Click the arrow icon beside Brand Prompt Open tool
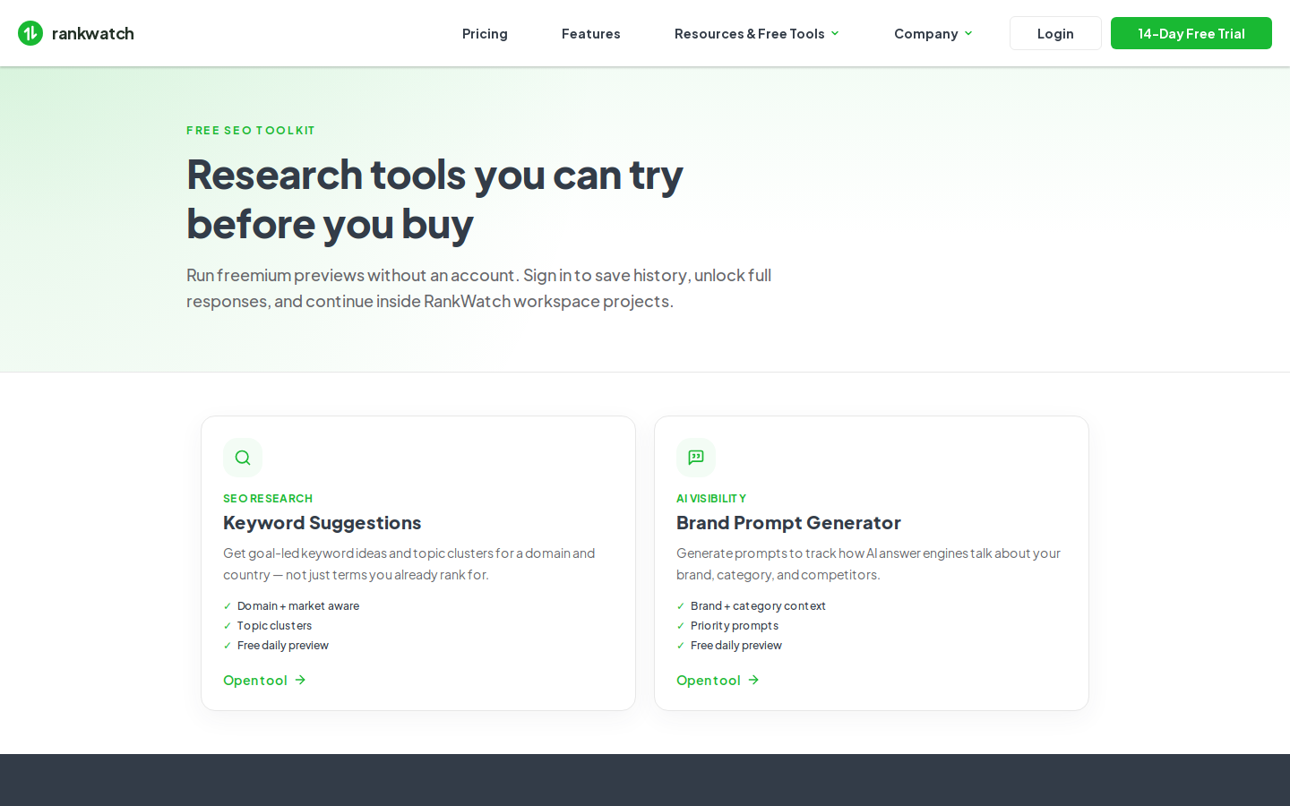 coord(754,680)
